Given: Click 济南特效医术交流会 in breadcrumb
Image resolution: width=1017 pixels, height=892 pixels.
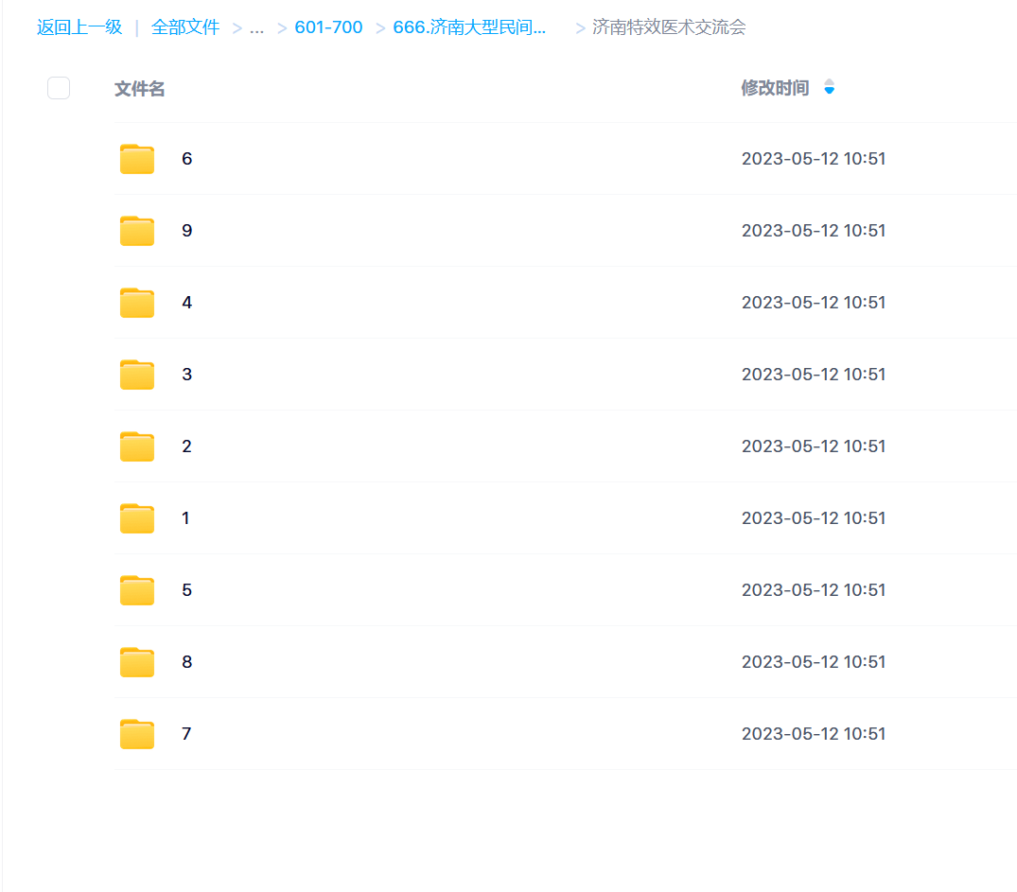Looking at the screenshot, I should (x=669, y=27).
